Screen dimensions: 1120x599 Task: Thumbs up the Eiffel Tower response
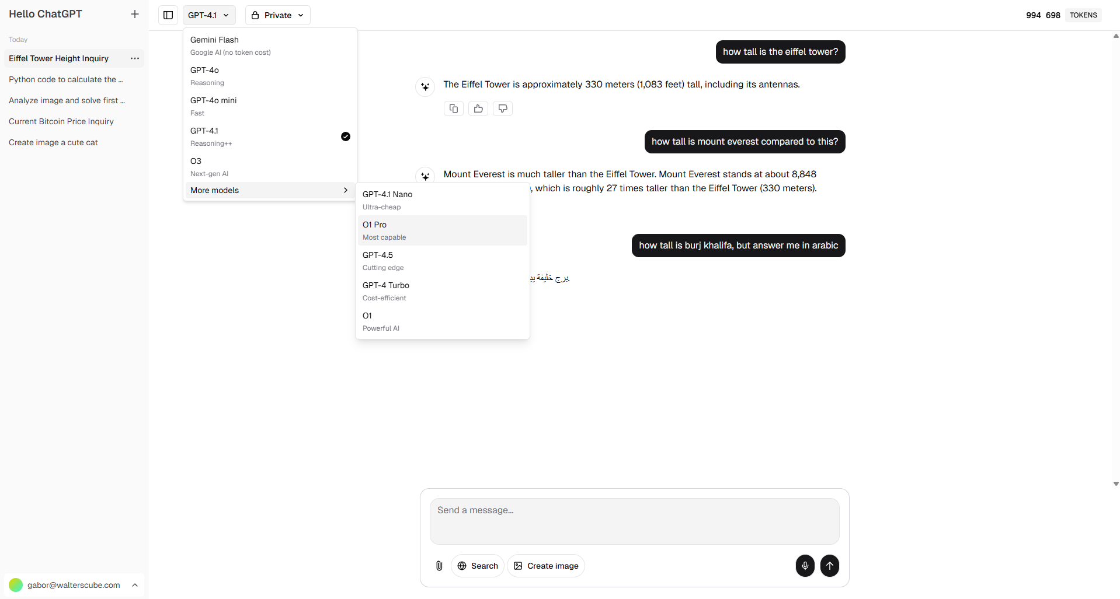point(478,108)
